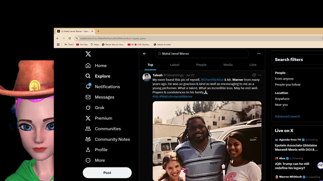Select People you follow filter
The width and height of the screenshot is (323, 181).
(x=288, y=84)
